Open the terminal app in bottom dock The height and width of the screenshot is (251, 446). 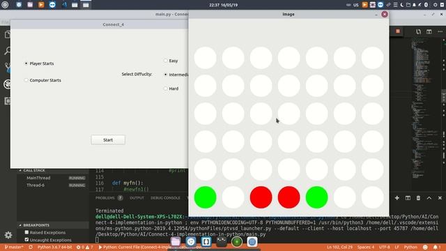[222, 242]
